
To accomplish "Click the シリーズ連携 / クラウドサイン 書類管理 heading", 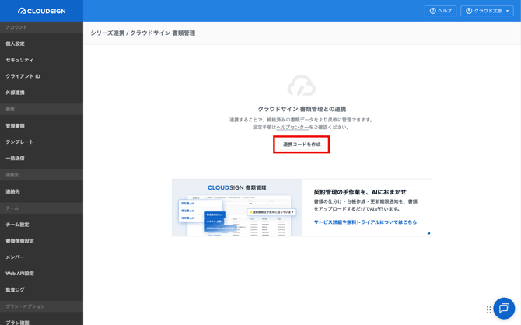I will click(x=143, y=33).
